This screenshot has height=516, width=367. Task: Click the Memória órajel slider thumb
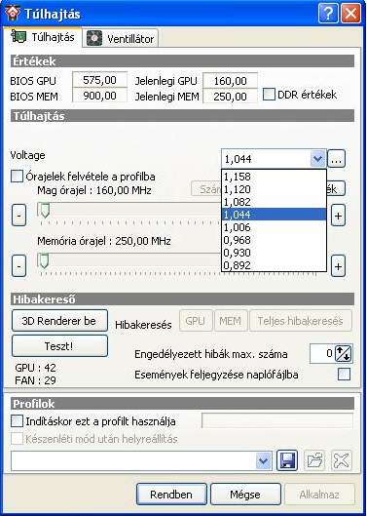44,260
